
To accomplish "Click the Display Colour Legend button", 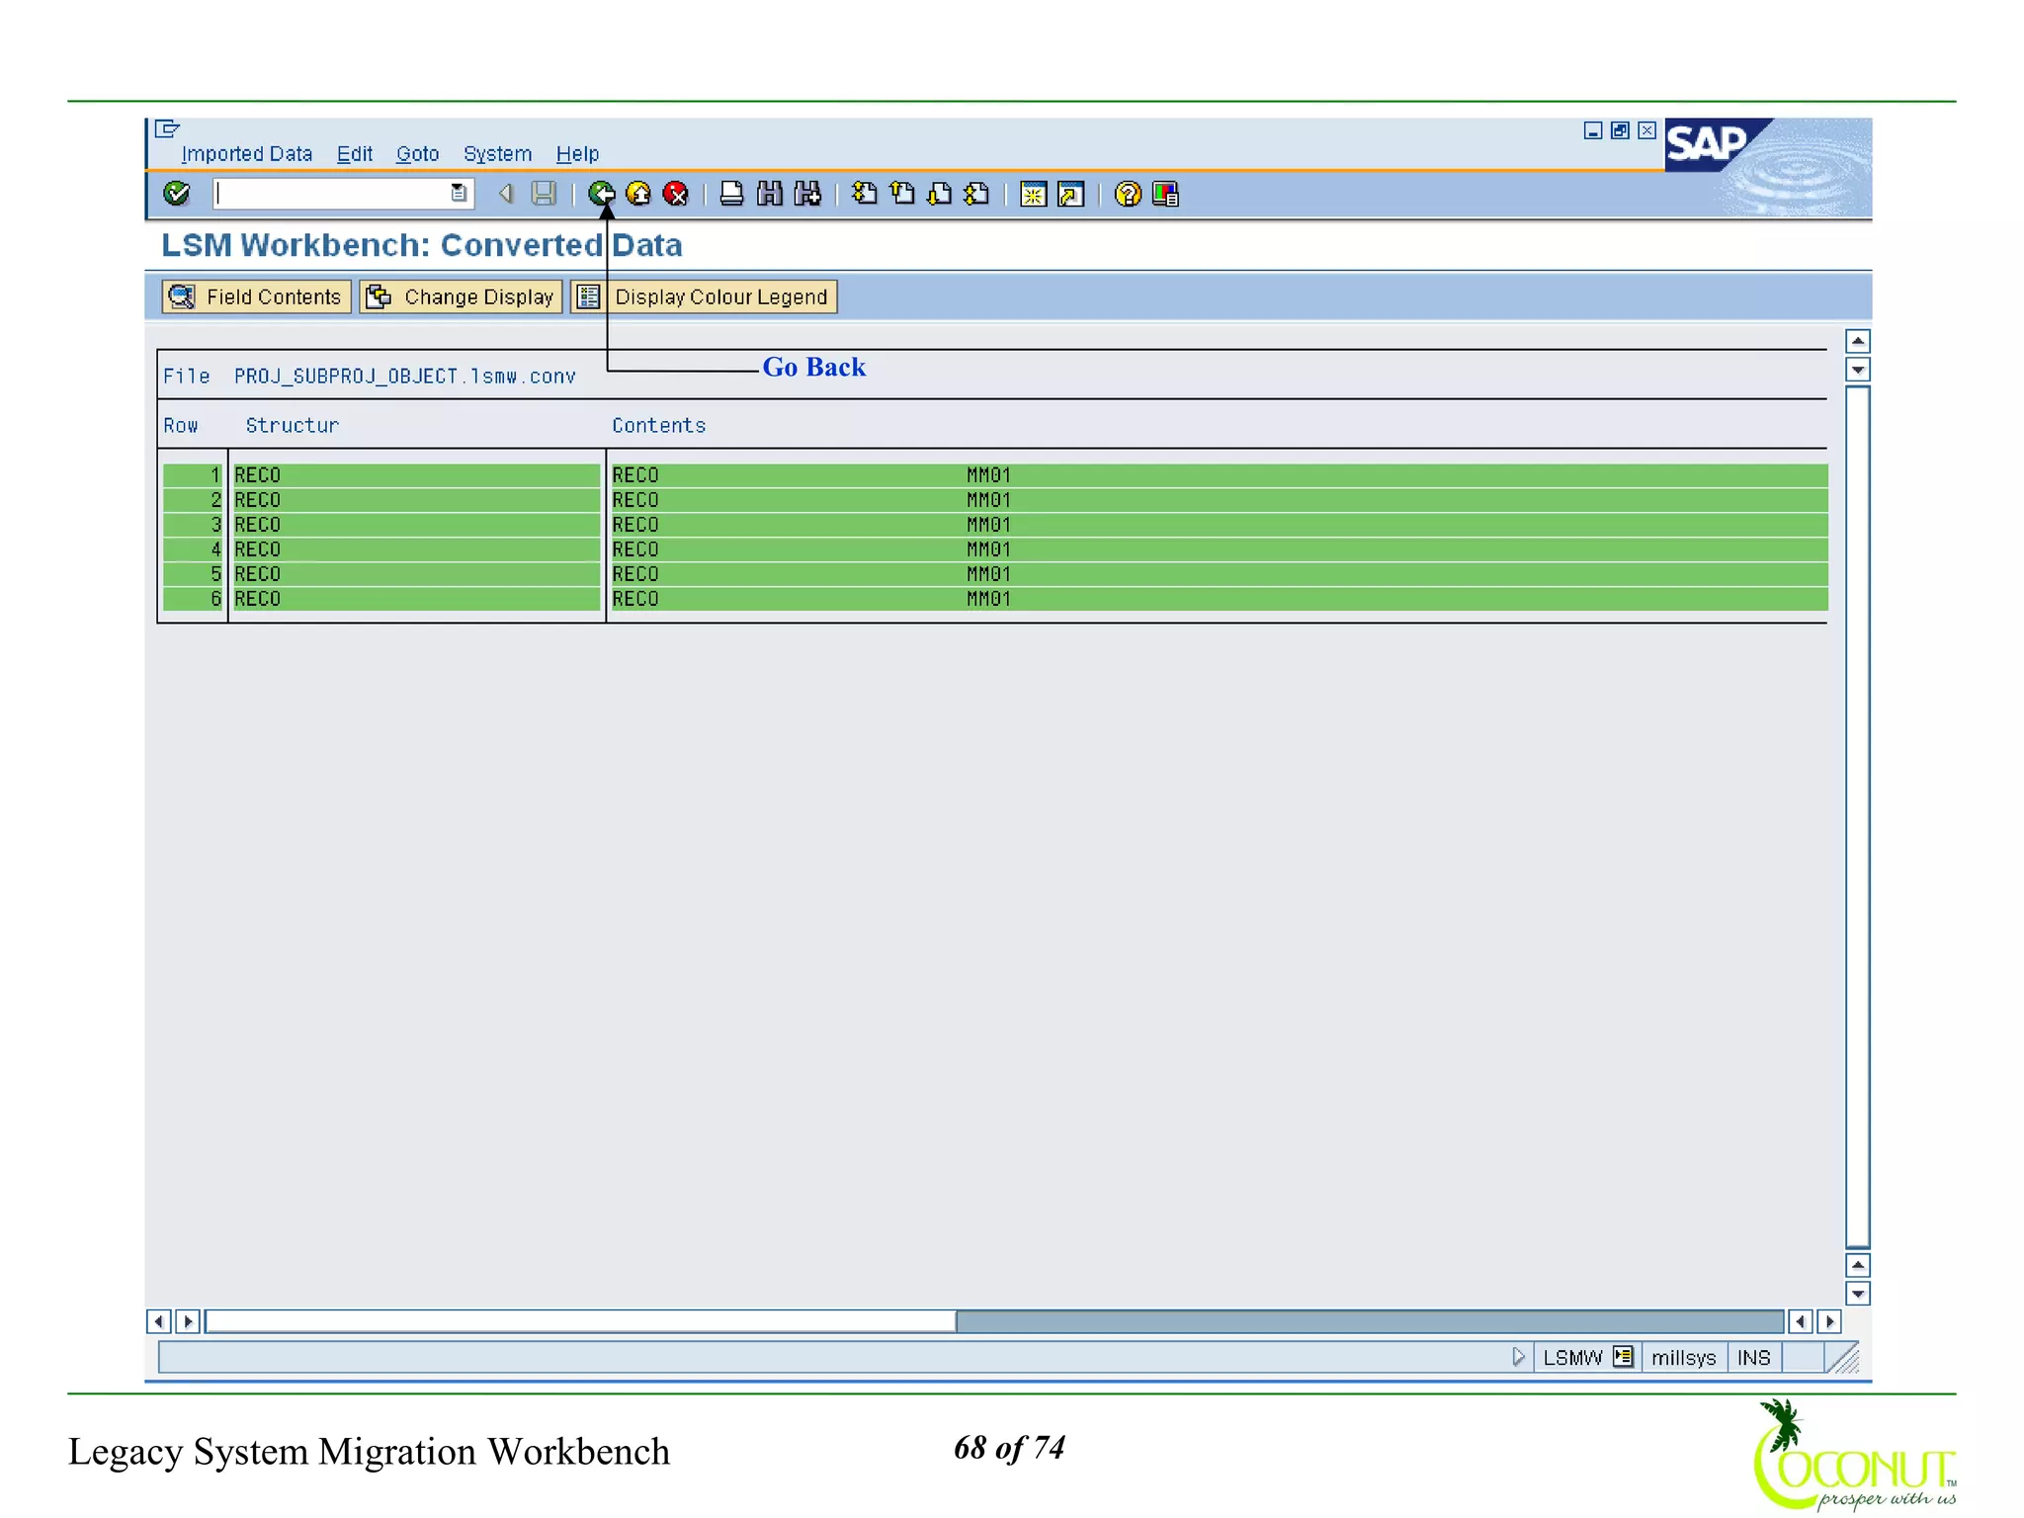I will tap(705, 296).
